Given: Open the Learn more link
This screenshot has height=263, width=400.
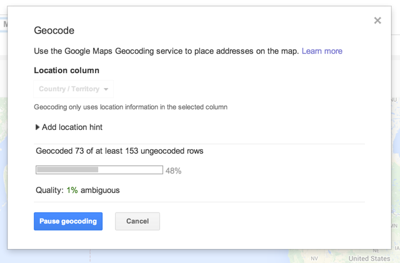Looking at the screenshot, I should [322, 51].
